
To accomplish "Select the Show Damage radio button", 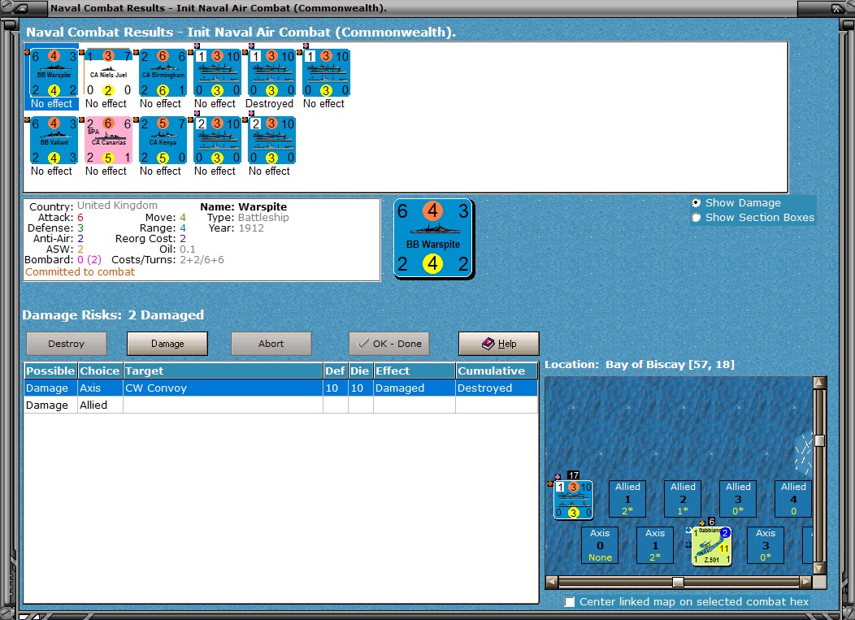I will 697,203.
